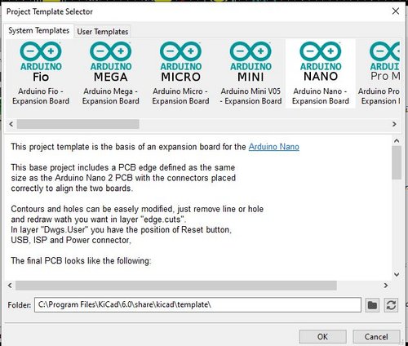Click the description panel down scroll arrow
The width and height of the screenshot is (408, 346).
(x=397, y=274)
